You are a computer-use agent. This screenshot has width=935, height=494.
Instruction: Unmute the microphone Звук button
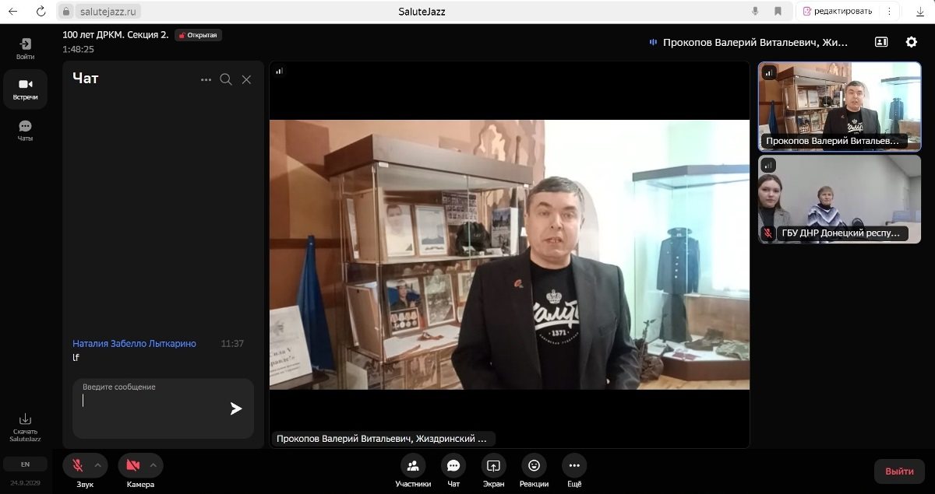click(78, 465)
